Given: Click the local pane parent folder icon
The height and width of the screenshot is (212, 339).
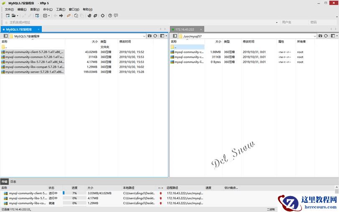Looking at the screenshot, I should pos(149,36).
